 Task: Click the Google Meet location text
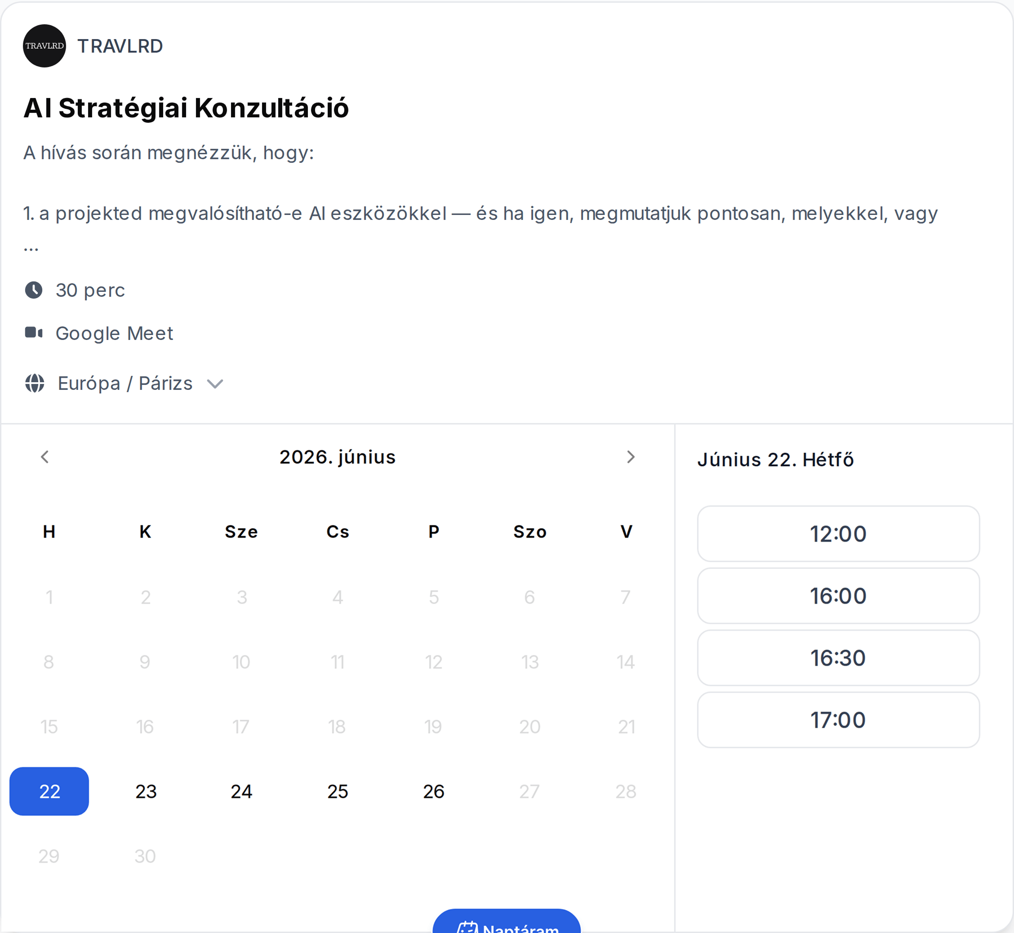pyautogui.click(x=114, y=333)
